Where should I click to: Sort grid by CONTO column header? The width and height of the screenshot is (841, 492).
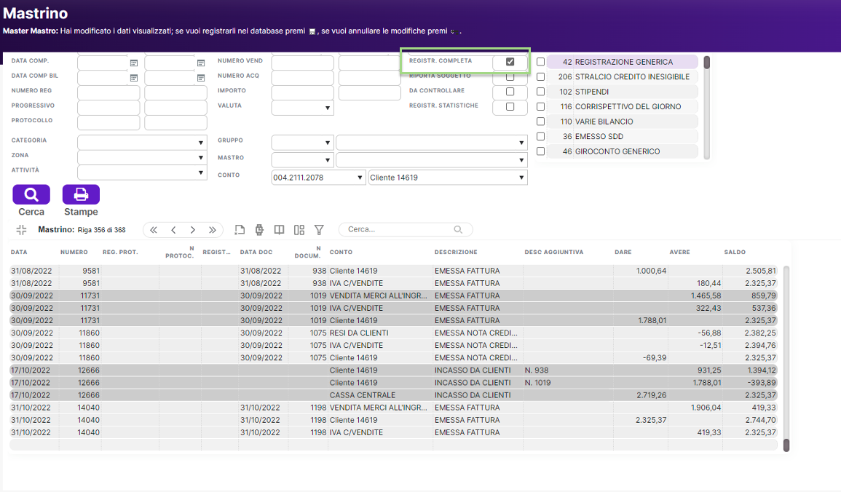(341, 252)
